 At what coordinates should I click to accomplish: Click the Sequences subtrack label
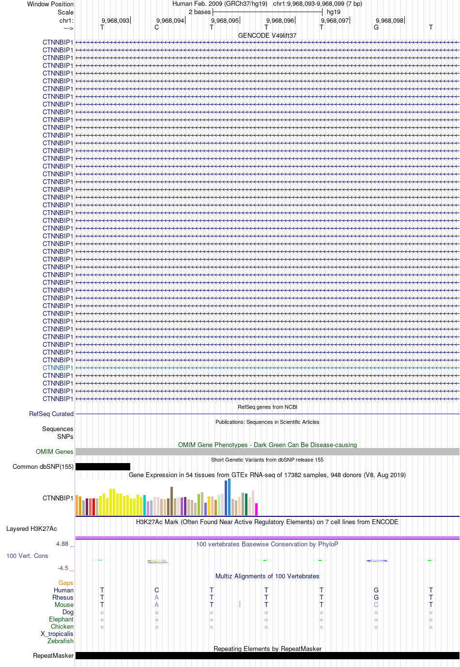[58, 429]
